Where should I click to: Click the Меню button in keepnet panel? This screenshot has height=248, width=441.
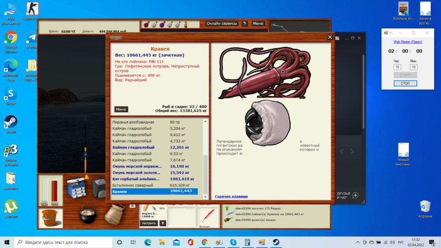pyautogui.click(x=121, y=109)
